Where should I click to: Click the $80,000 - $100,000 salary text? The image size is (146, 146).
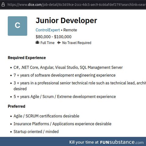[54, 37]
